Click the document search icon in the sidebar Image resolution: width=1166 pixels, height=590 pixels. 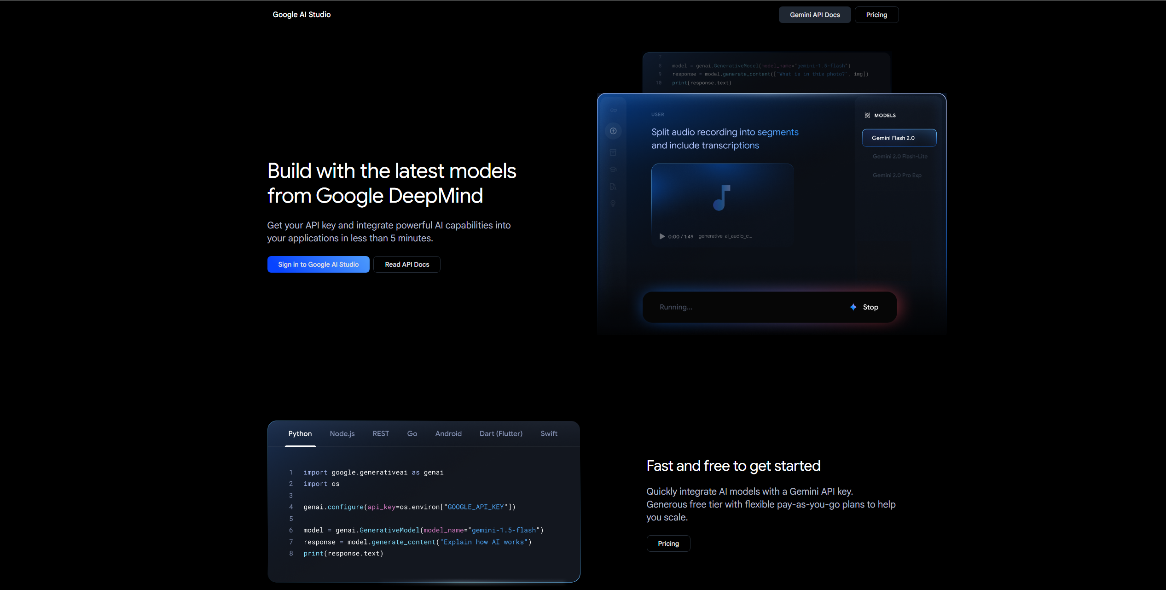[613, 187]
